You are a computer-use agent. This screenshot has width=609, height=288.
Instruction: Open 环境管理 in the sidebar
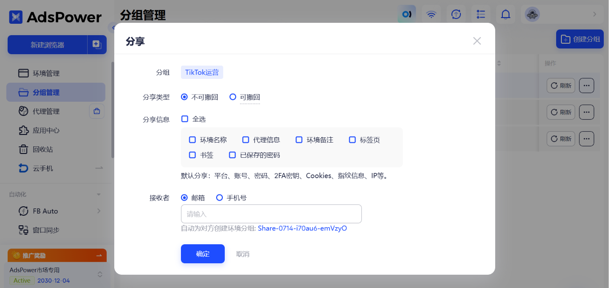(56, 73)
